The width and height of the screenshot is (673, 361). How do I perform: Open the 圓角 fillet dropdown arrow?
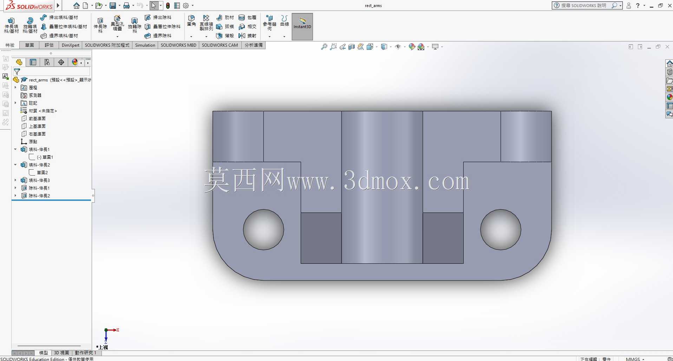pyautogui.click(x=191, y=37)
